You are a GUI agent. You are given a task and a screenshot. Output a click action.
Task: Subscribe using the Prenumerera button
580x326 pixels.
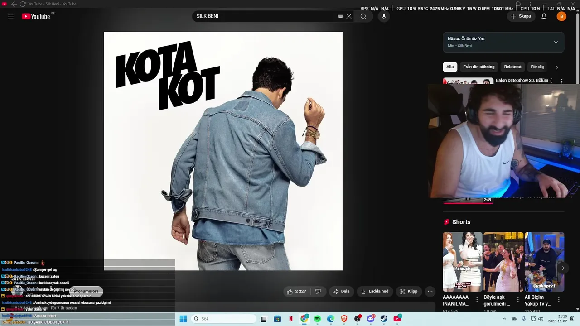pos(86,292)
